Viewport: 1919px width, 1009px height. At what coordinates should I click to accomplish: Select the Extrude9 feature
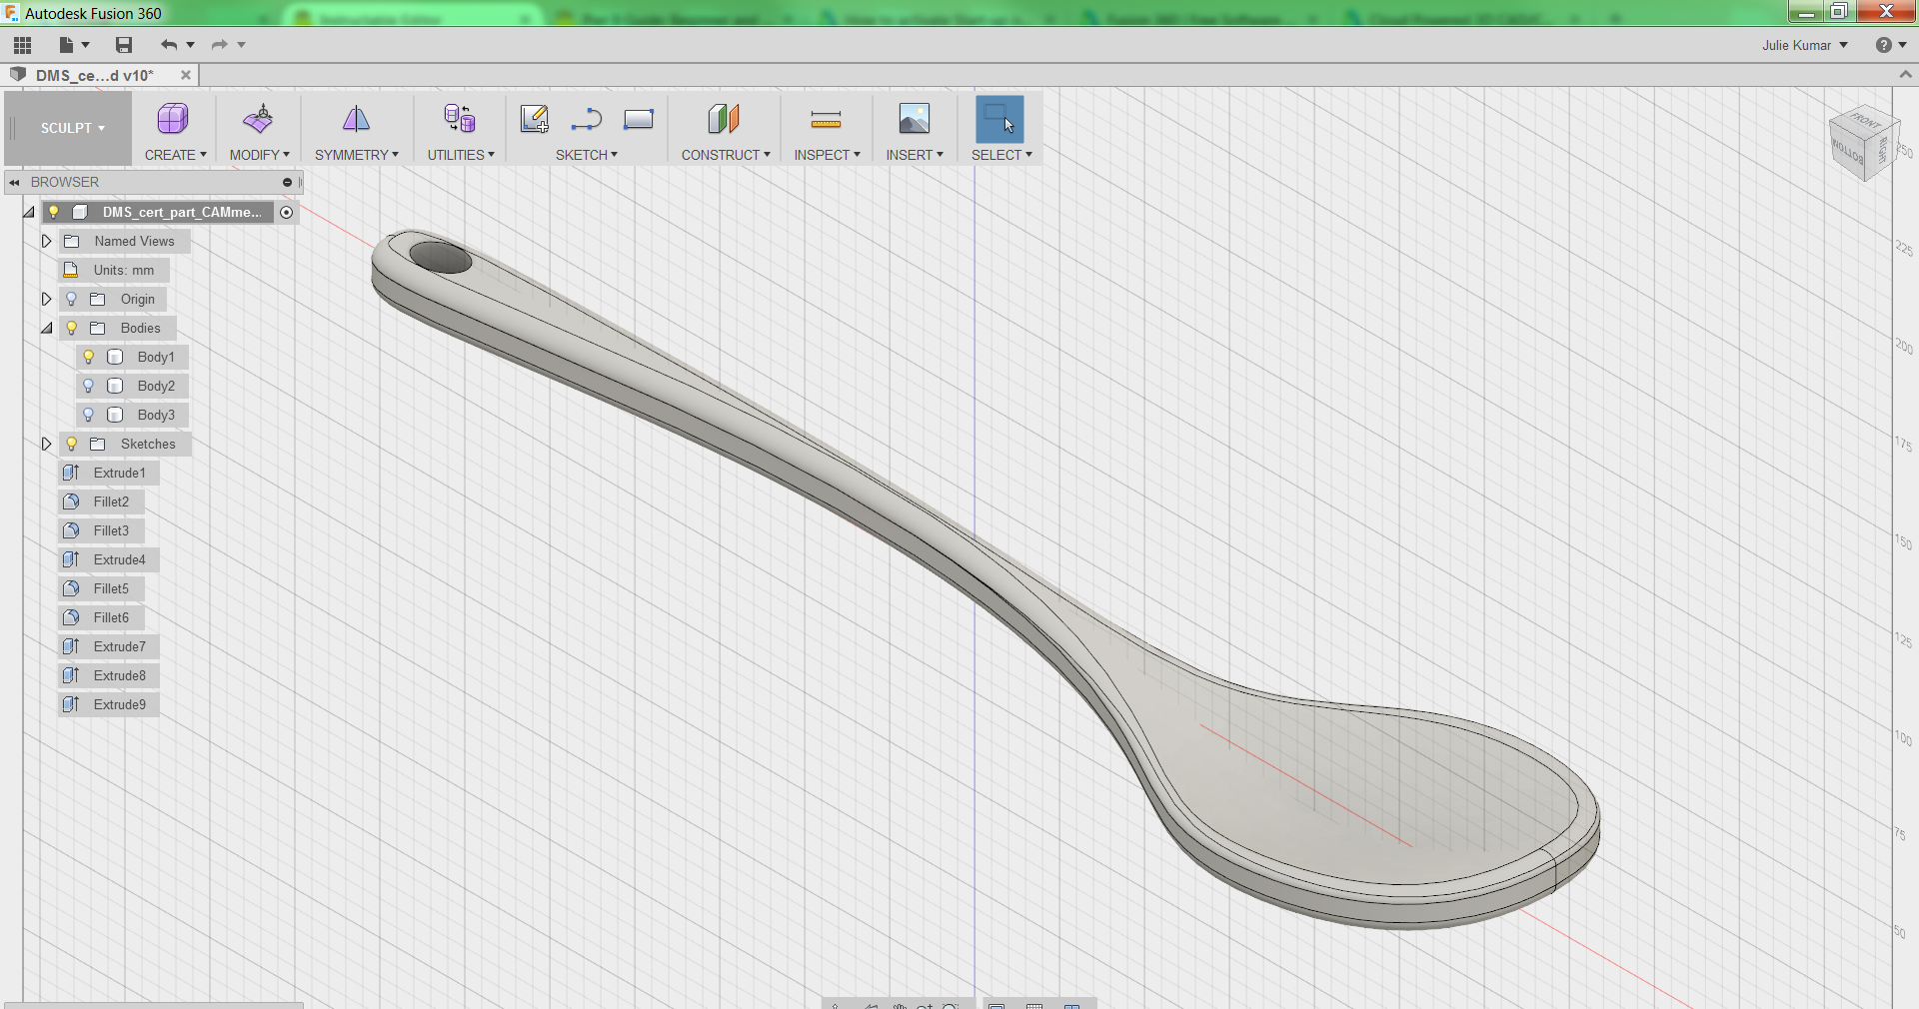click(x=119, y=704)
